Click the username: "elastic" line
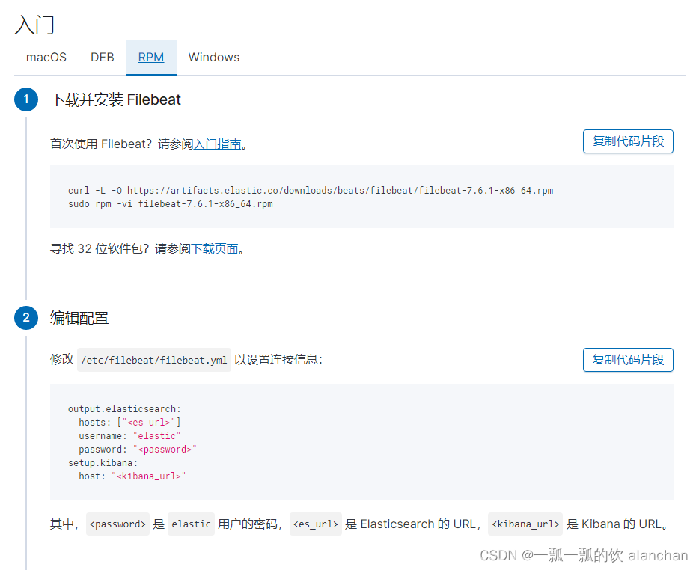 [x=129, y=436]
